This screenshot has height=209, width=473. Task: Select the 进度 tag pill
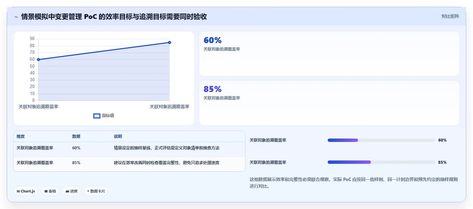pos(71,191)
